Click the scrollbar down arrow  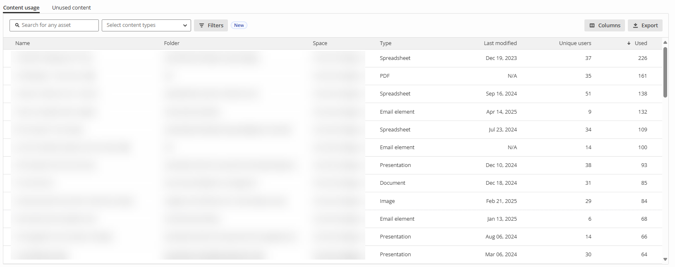coord(665,260)
